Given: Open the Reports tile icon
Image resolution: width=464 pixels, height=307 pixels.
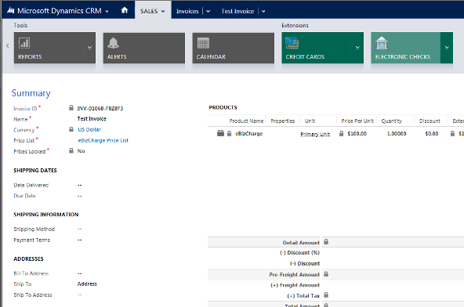Looking at the screenshot, I should [x=24, y=43].
